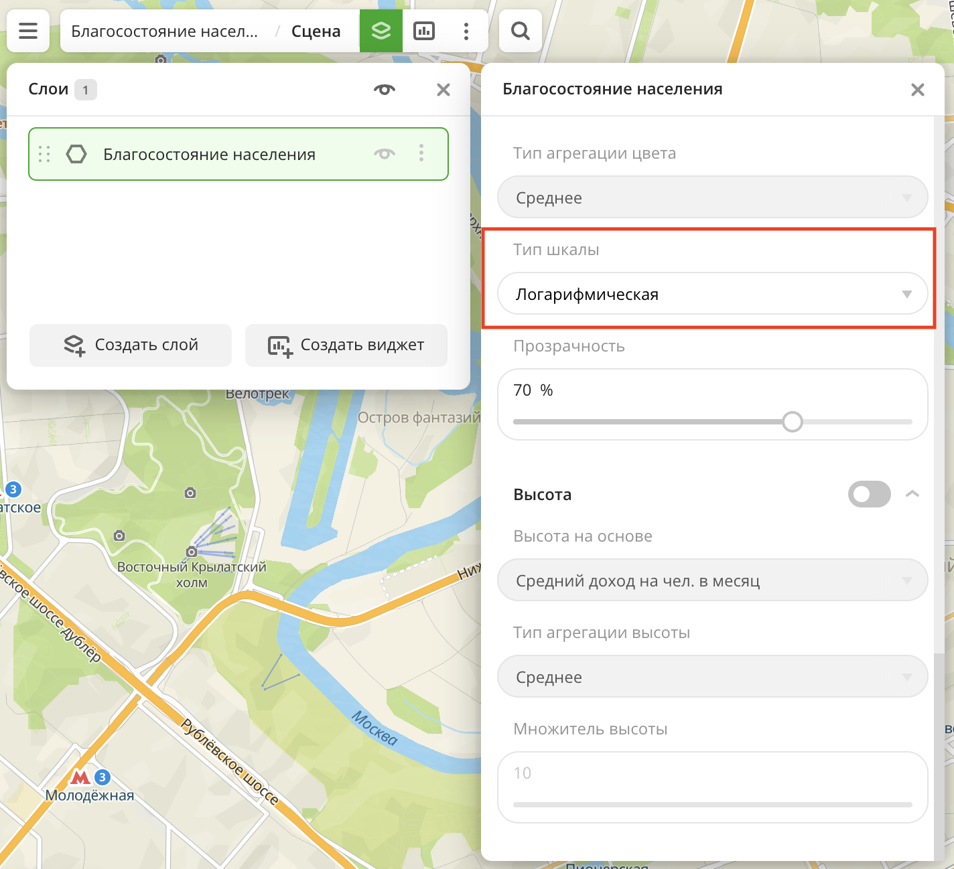Open the hamburger main menu
Image resolution: width=954 pixels, height=869 pixels.
28,31
